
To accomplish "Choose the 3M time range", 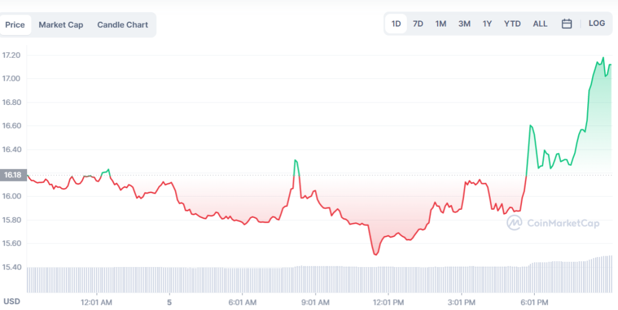I will (464, 24).
